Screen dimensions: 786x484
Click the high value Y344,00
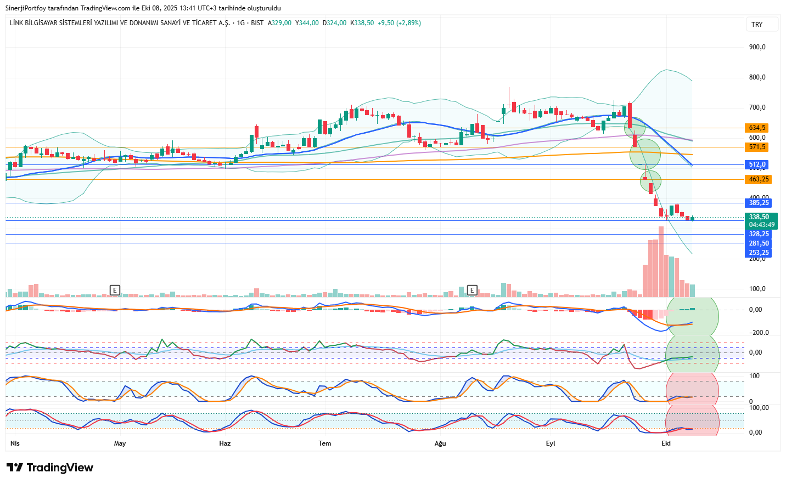click(x=307, y=23)
